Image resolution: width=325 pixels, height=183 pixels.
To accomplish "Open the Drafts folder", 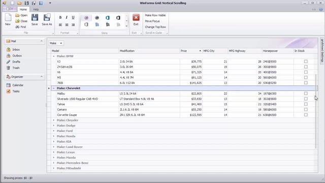I will coord(16,62).
